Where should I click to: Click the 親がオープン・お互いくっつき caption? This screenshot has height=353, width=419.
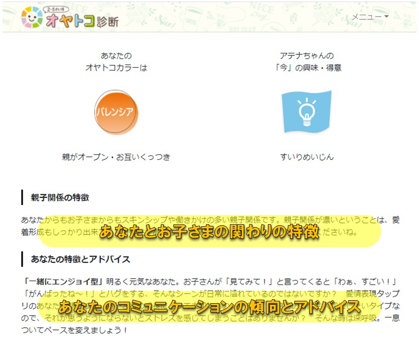[116, 157]
